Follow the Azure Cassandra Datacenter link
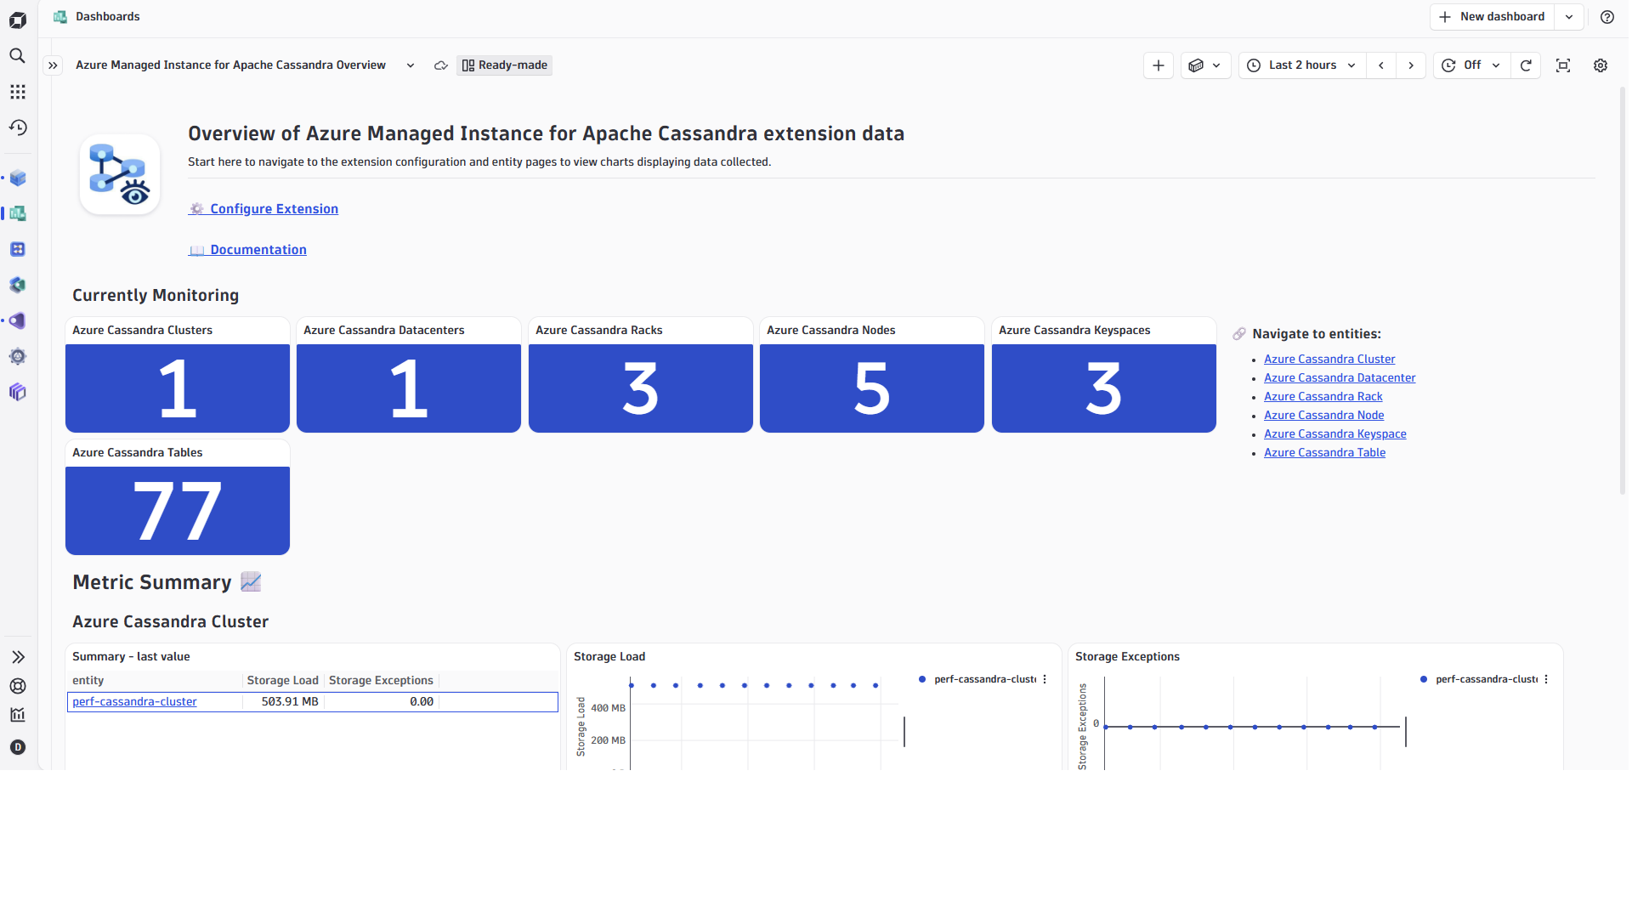1632x918 pixels. [x=1340, y=378]
